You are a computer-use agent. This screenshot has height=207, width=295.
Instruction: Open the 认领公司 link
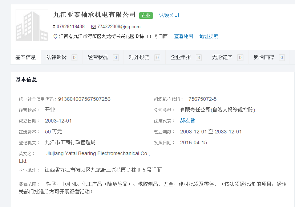(169, 15)
